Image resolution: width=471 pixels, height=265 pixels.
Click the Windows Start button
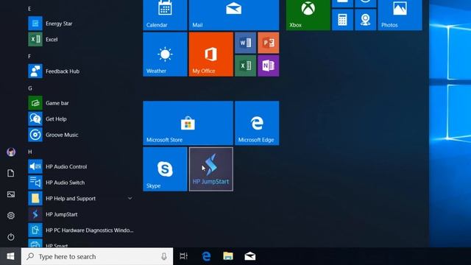click(x=10, y=256)
